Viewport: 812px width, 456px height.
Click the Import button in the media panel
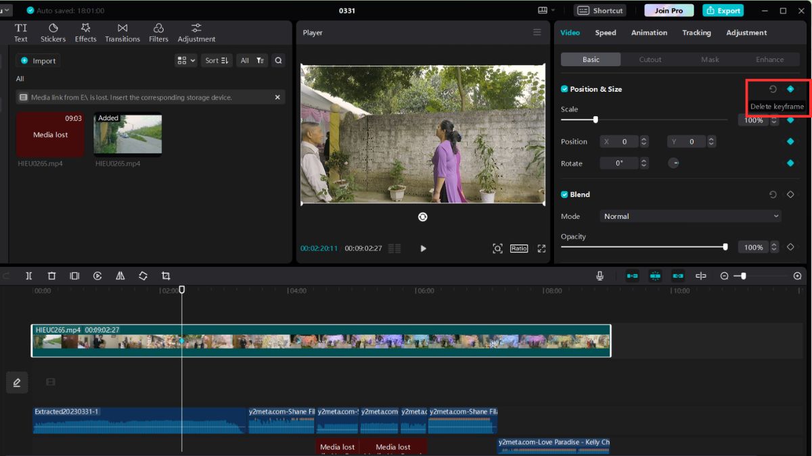pos(38,60)
